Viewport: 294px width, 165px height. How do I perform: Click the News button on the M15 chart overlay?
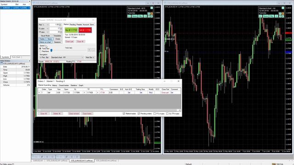(134, 16)
